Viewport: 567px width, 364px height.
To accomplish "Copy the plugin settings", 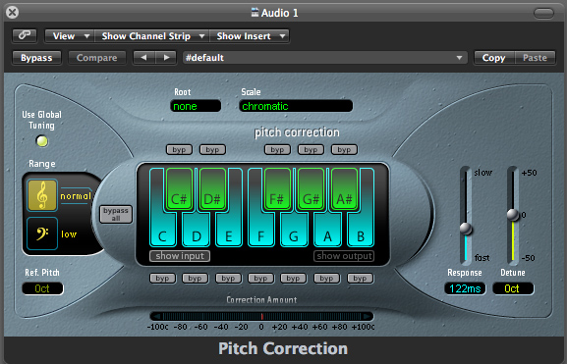I will tap(493, 58).
